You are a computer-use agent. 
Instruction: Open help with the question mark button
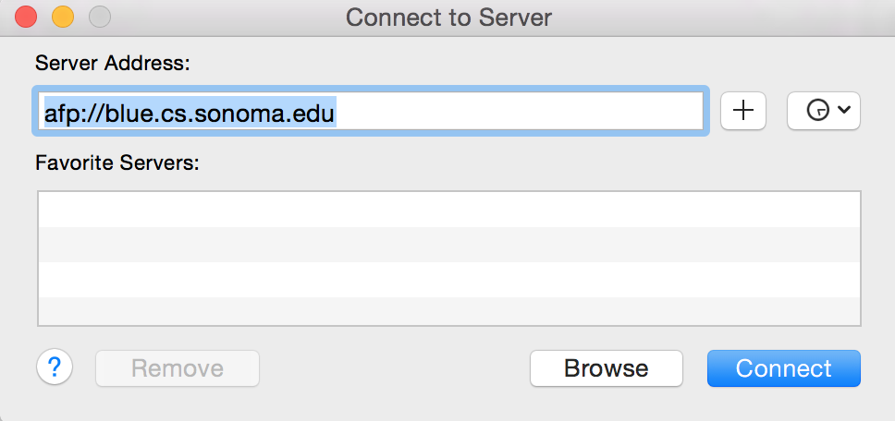coord(55,368)
